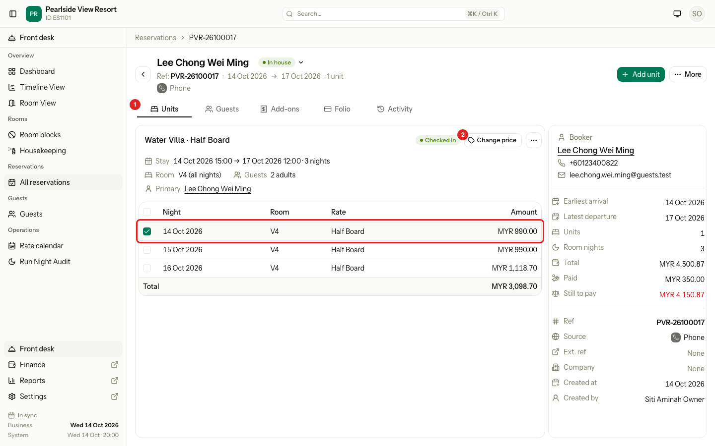
Task: Switch to the Activity tab
Action: pos(395,109)
